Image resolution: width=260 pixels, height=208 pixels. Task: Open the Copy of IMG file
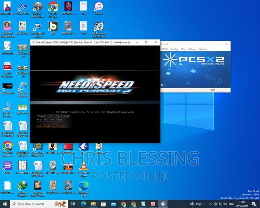coord(38,189)
